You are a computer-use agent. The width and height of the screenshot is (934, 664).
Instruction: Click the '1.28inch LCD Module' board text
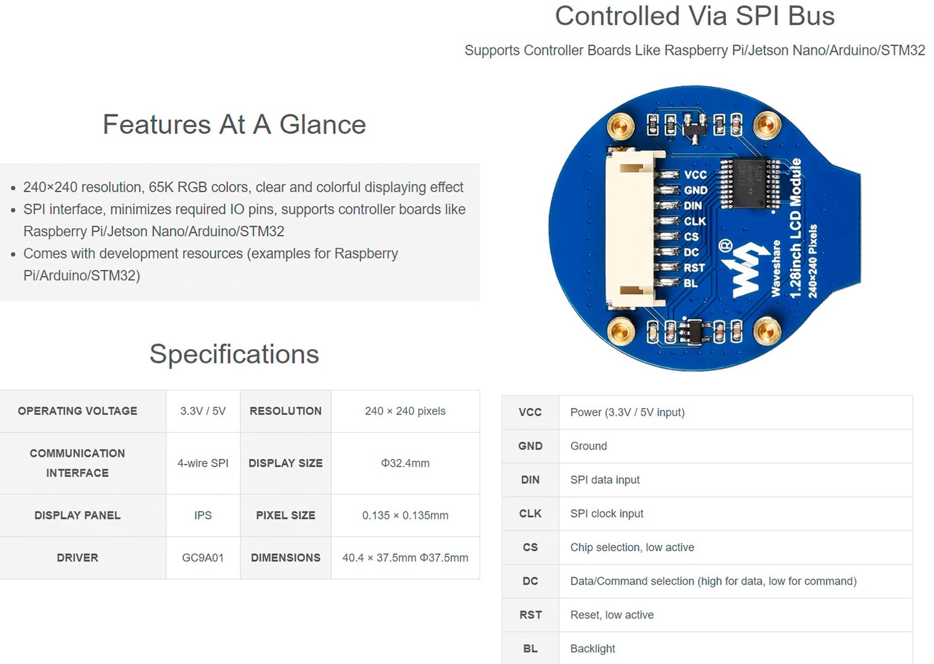[x=796, y=228]
